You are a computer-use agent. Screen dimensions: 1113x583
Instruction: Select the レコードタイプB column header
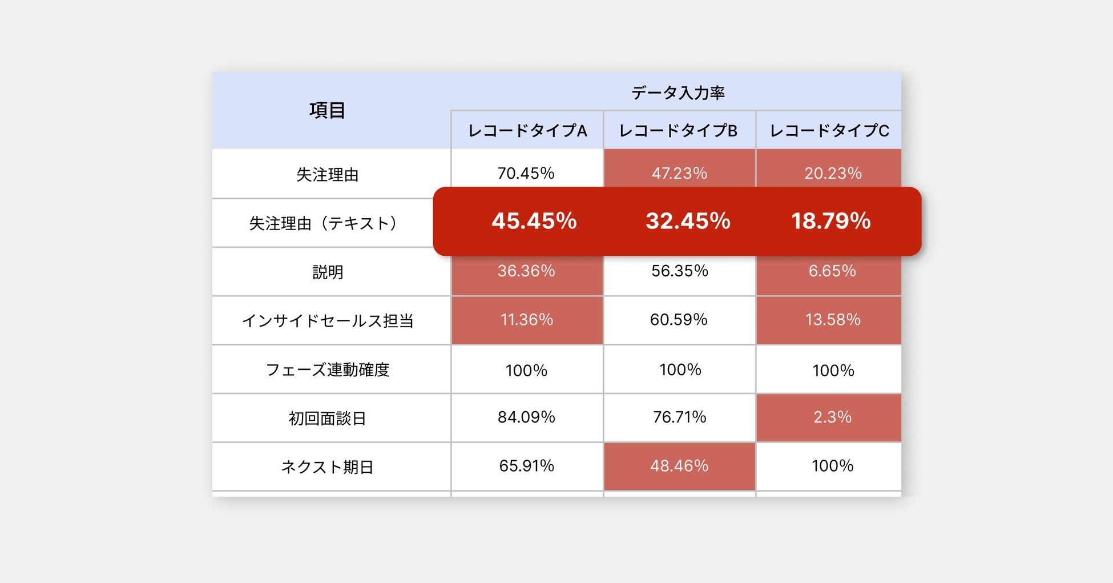(x=679, y=131)
